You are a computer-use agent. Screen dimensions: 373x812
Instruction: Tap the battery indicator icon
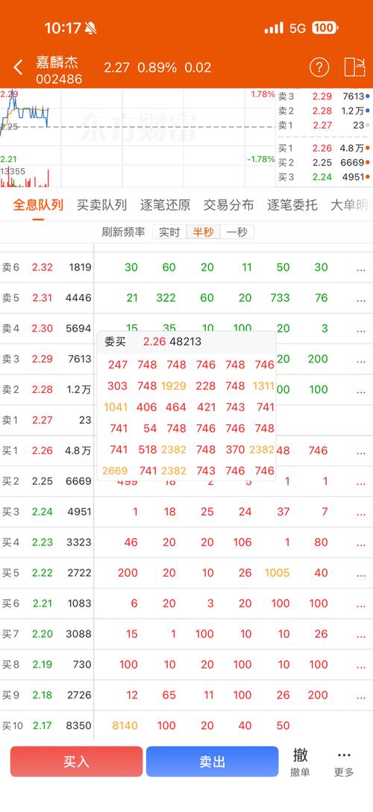coord(325,28)
